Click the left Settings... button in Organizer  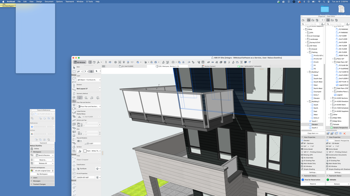[313, 173]
